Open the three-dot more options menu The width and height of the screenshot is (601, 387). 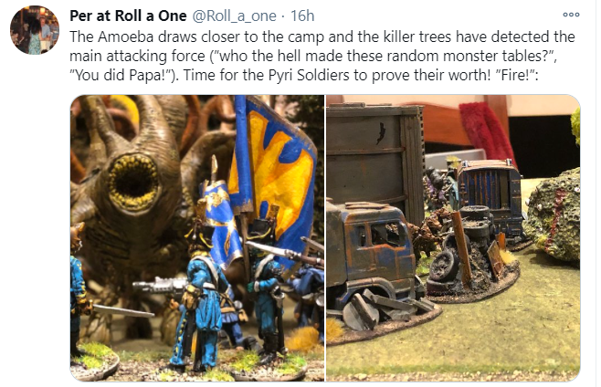coord(571,15)
